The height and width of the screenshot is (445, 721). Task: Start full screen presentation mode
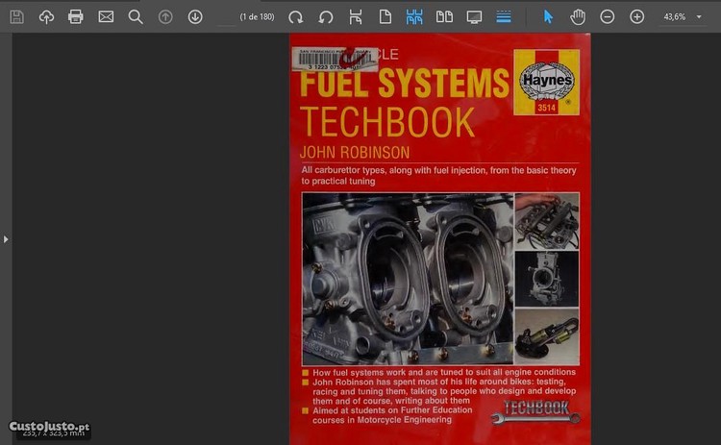474,17
